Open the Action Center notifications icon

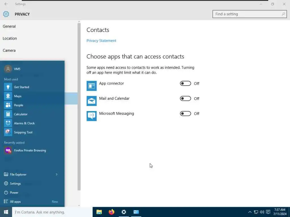point(268,212)
